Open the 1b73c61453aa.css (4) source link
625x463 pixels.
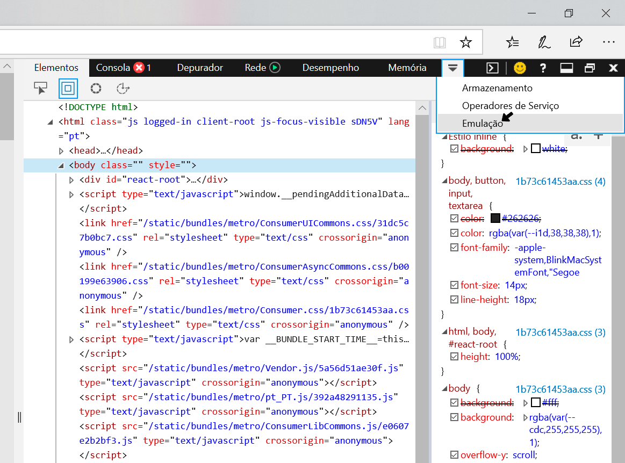coord(561,182)
